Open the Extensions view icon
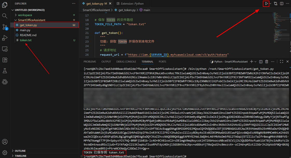Viewport: 291px width, 158px height. 5,60
